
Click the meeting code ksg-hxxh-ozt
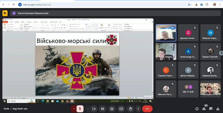coord(20,109)
